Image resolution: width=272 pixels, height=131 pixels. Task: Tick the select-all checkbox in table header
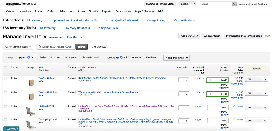tap(5, 67)
